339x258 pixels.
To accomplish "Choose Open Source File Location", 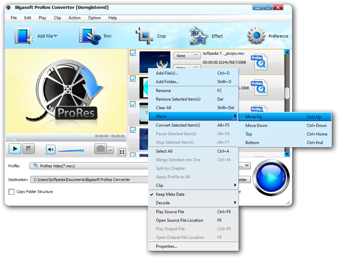I will [x=193, y=220].
